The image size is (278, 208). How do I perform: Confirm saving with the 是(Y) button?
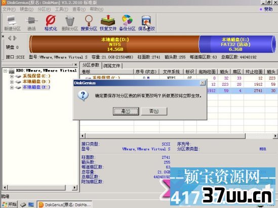point(126,112)
